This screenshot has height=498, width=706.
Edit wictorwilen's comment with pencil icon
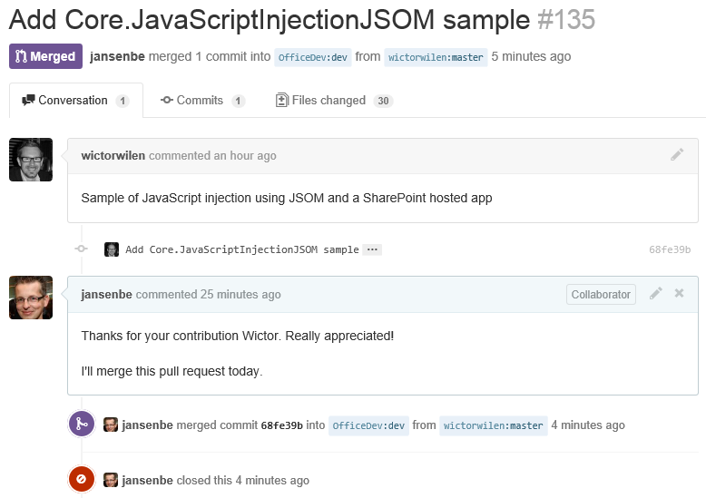677,155
